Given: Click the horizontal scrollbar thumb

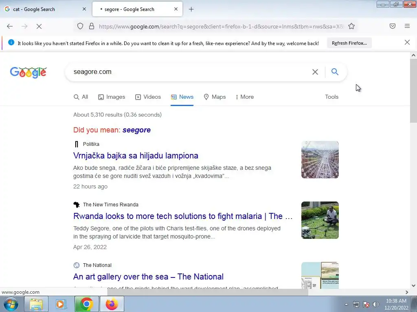Looking at the screenshot, I should click(207, 292).
